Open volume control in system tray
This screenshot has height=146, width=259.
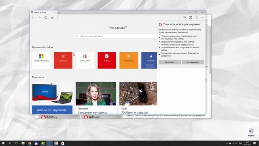point(236,143)
